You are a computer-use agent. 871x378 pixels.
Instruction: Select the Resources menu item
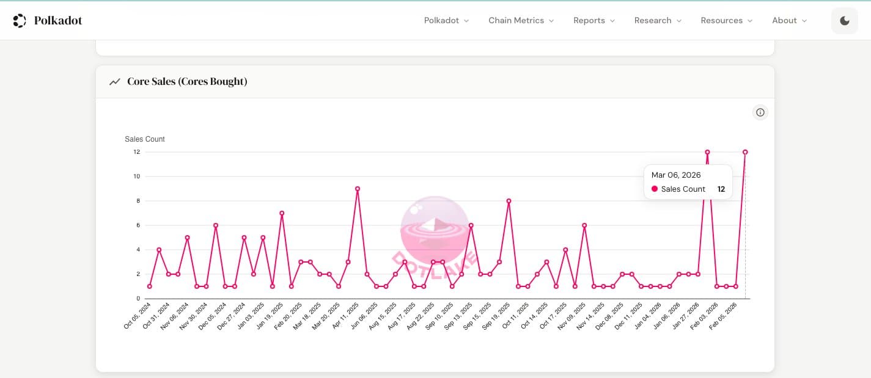pyautogui.click(x=721, y=21)
